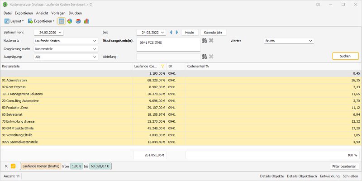The width and height of the screenshot is (362, 181).
Task: Go to the previous period with left arrow
Action: point(171,32)
